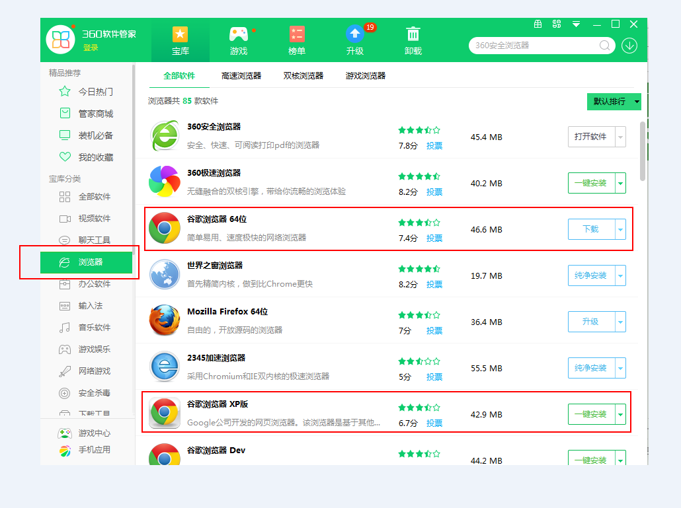Click 投票 link for 谷歌浏览器 64位
Screen dimensions: 681x508
[434, 238]
